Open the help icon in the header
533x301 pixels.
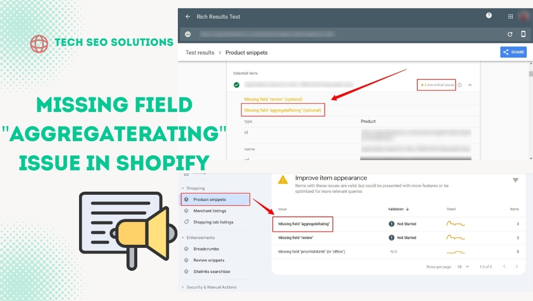click(x=489, y=15)
